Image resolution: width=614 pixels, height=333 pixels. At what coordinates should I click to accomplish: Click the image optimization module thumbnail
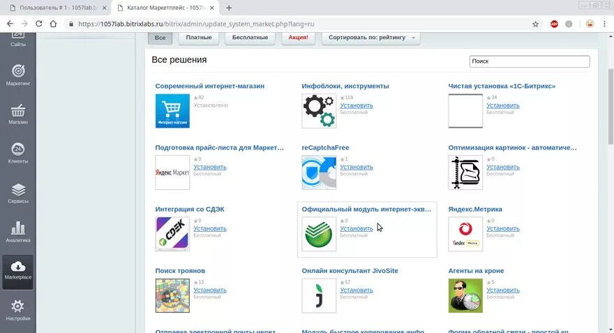[465, 172]
